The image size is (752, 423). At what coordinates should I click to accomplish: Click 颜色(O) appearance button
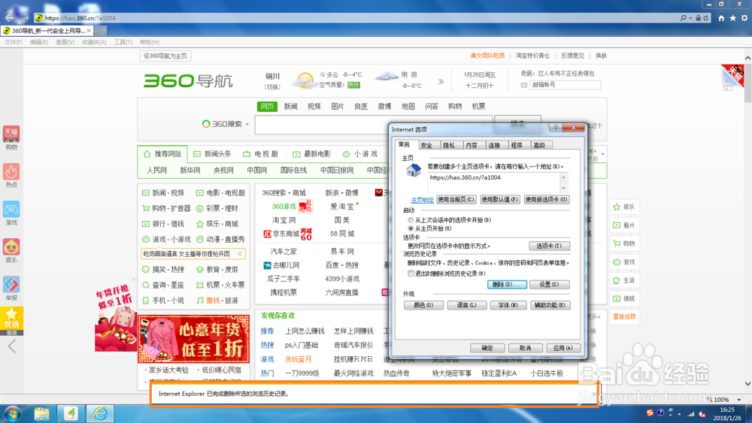423,305
